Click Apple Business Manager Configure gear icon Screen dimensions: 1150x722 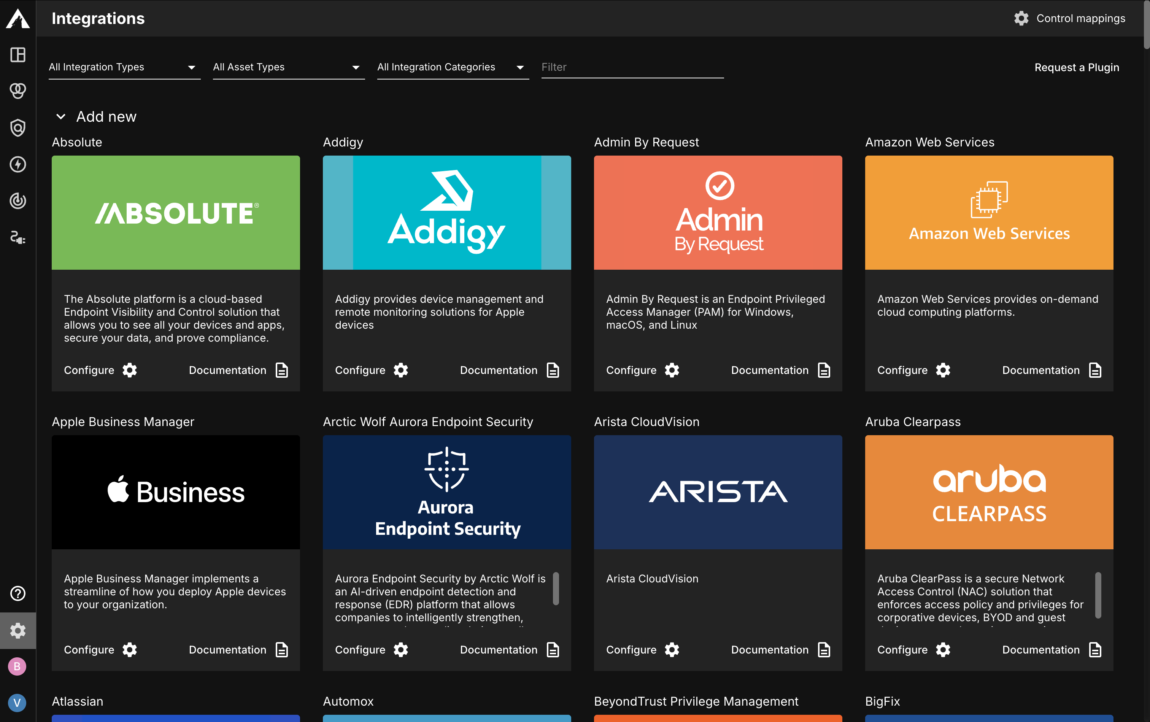click(130, 650)
